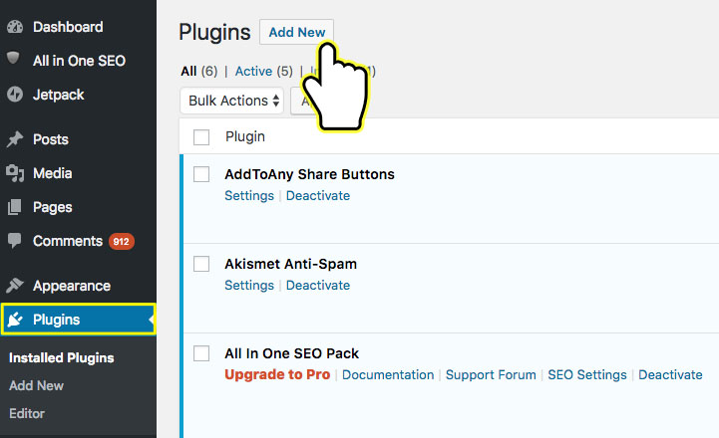Click the Jetpack lightning icon

click(x=15, y=95)
